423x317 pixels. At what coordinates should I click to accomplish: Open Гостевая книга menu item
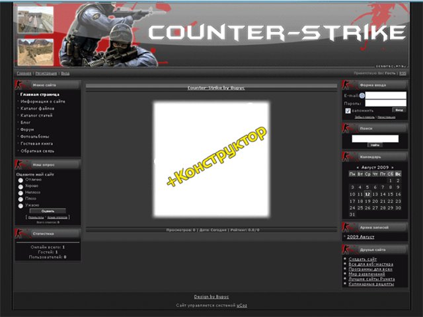[37, 144]
